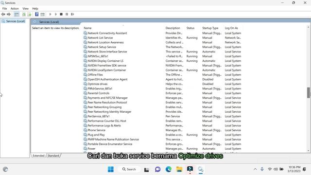The height and width of the screenshot is (175, 311).
Task: Click the Refresh toolbar icon
Action: (24, 14)
